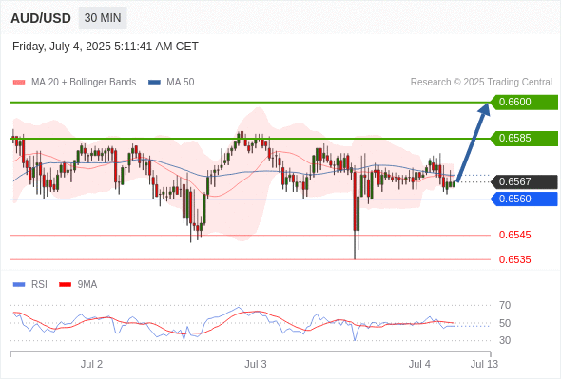Click the MA 50 blue legend swatch
The height and width of the screenshot is (380, 561).
point(154,83)
